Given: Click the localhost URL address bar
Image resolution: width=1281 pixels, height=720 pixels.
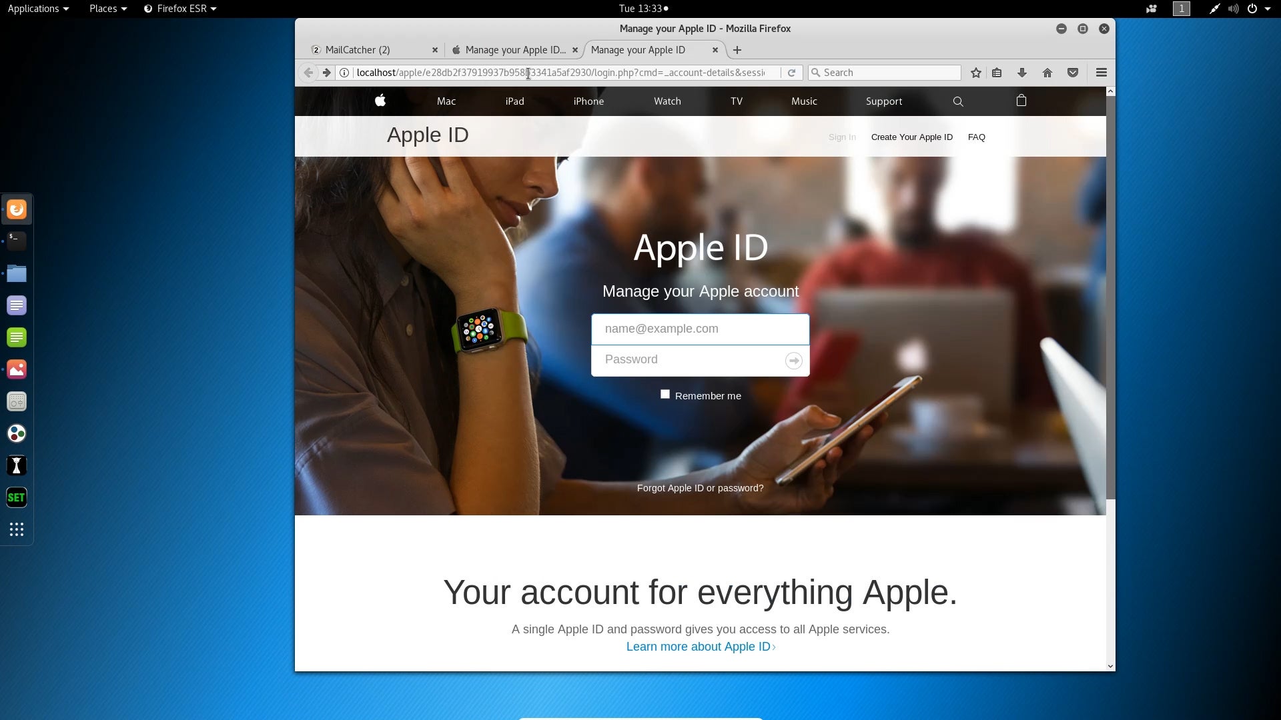Looking at the screenshot, I should pos(560,73).
